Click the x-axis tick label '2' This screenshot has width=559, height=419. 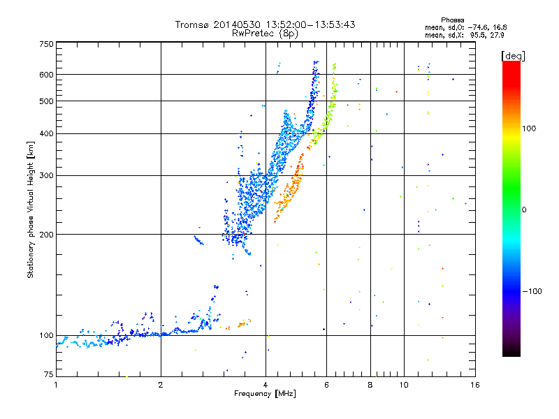[x=161, y=385]
